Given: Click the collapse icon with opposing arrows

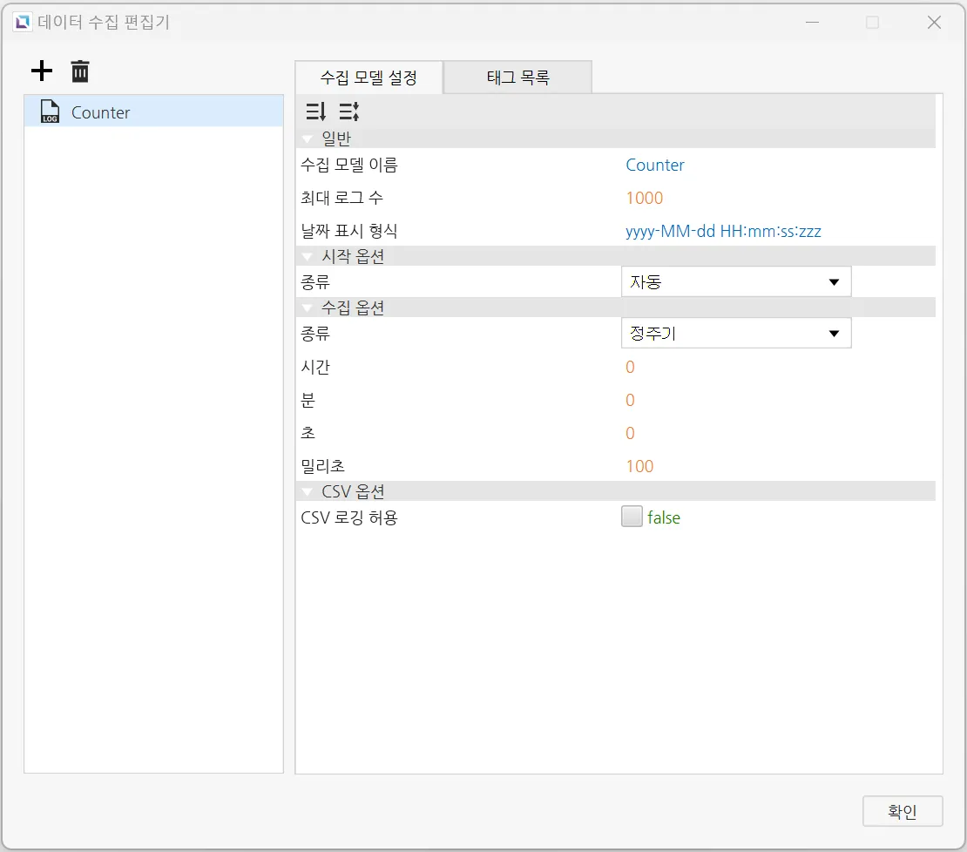Looking at the screenshot, I should 348,112.
